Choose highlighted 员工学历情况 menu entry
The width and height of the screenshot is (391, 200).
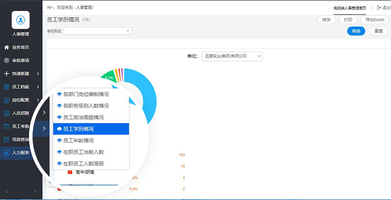[x=91, y=129]
